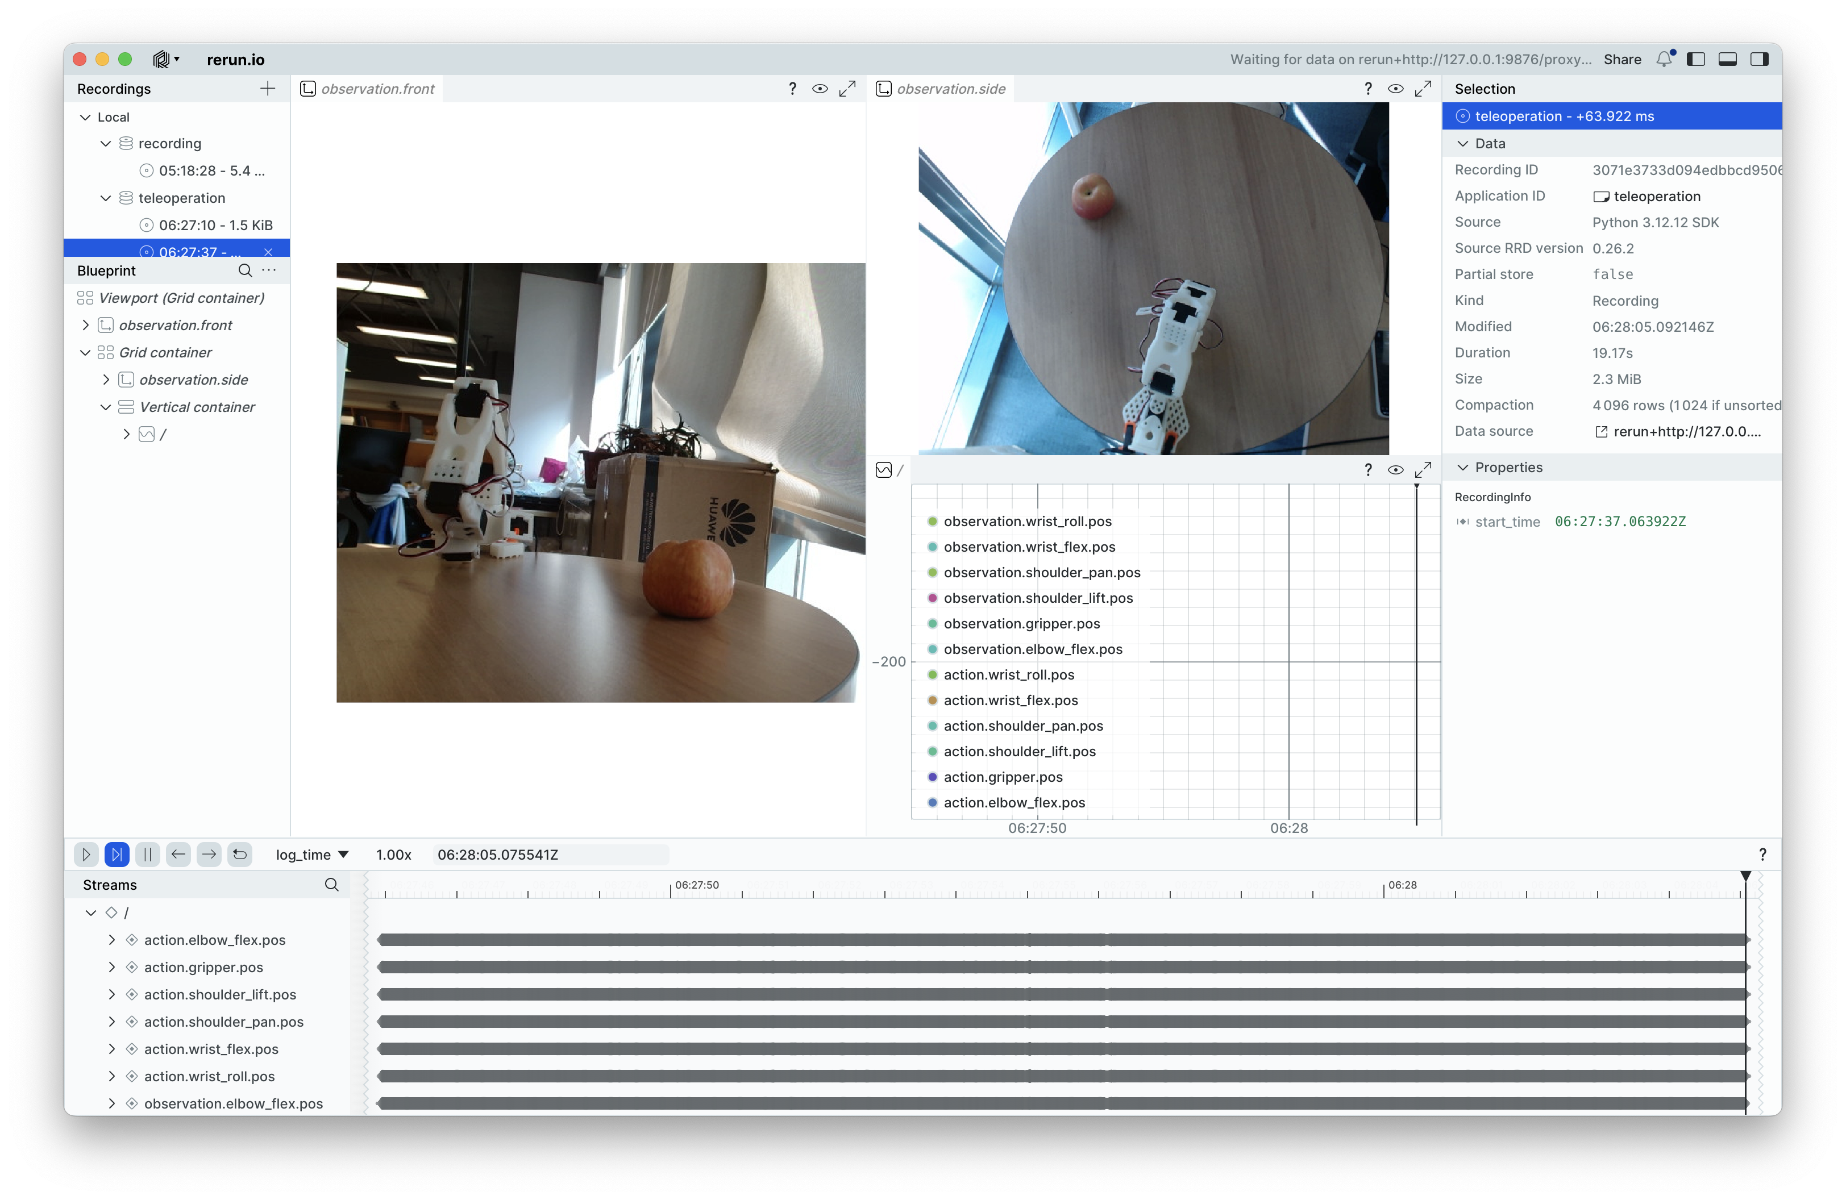Toggle visibility of the observation.side view
The height and width of the screenshot is (1200, 1846).
1395,89
